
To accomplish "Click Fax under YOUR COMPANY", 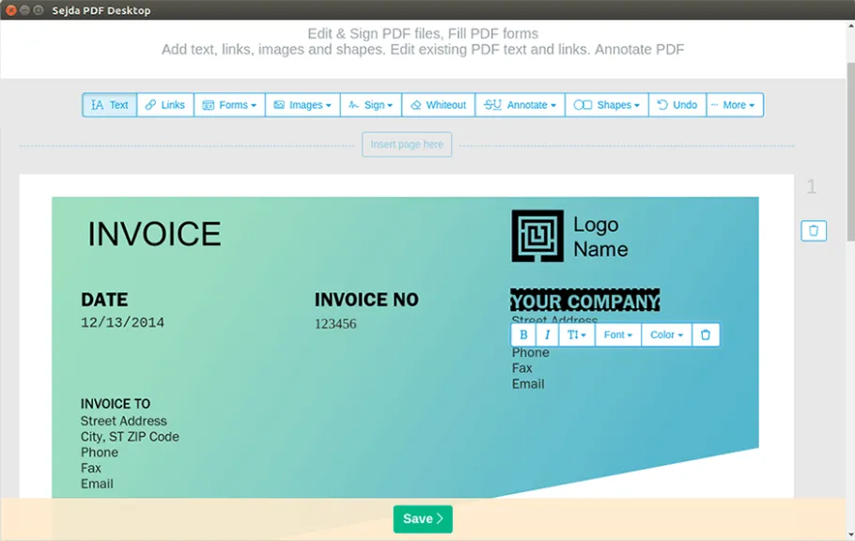I will coord(521,368).
